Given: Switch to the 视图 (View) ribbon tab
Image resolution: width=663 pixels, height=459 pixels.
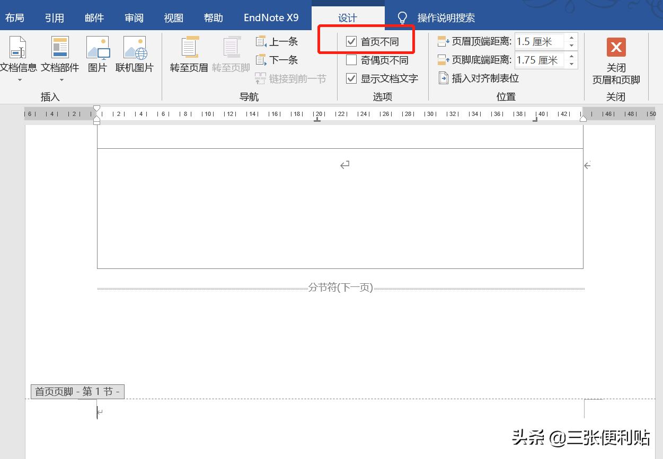Looking at the screenshot, I should (x=173, y=17).
